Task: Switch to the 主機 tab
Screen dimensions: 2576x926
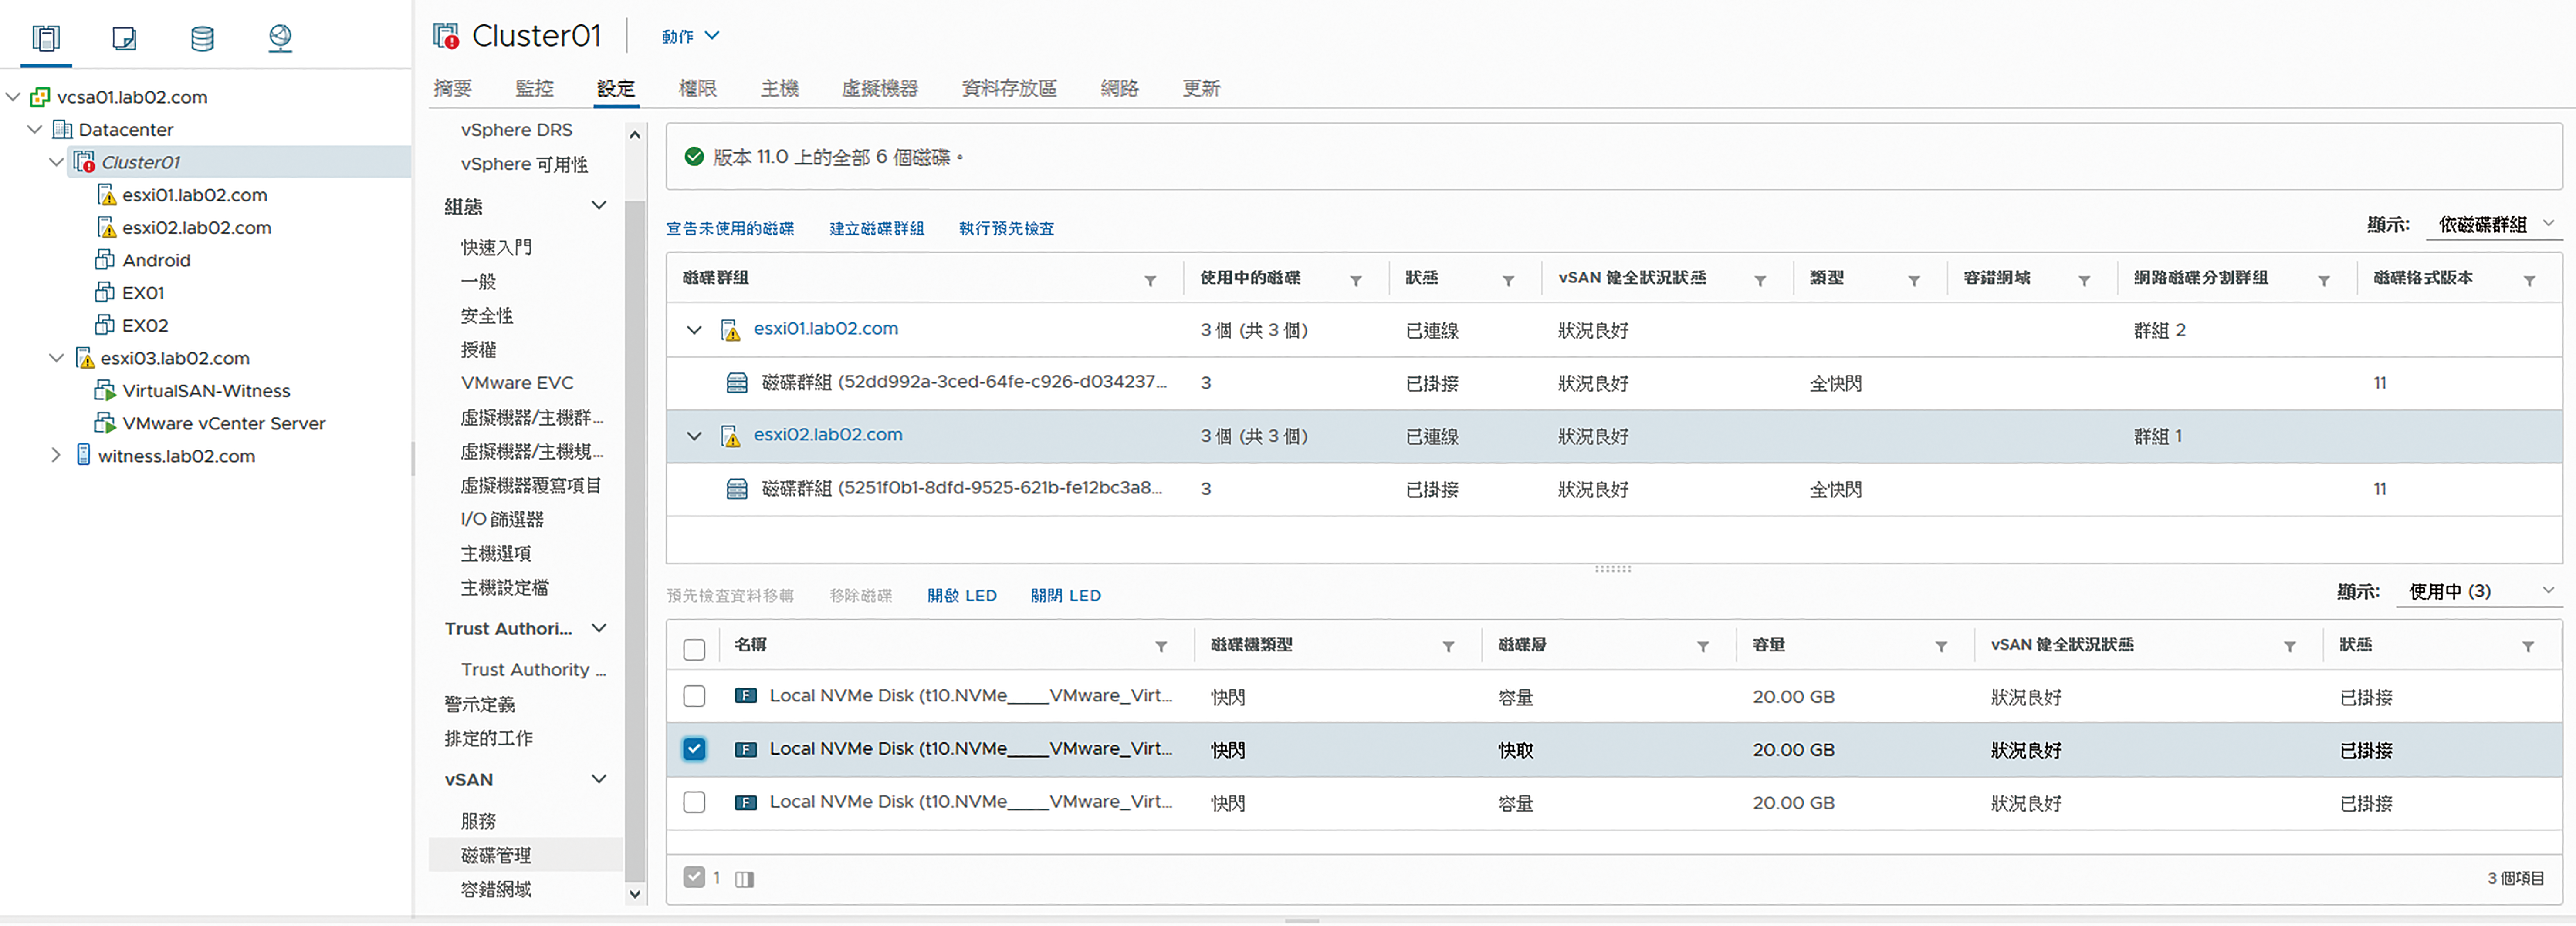Action: click(x=779, y=88)
